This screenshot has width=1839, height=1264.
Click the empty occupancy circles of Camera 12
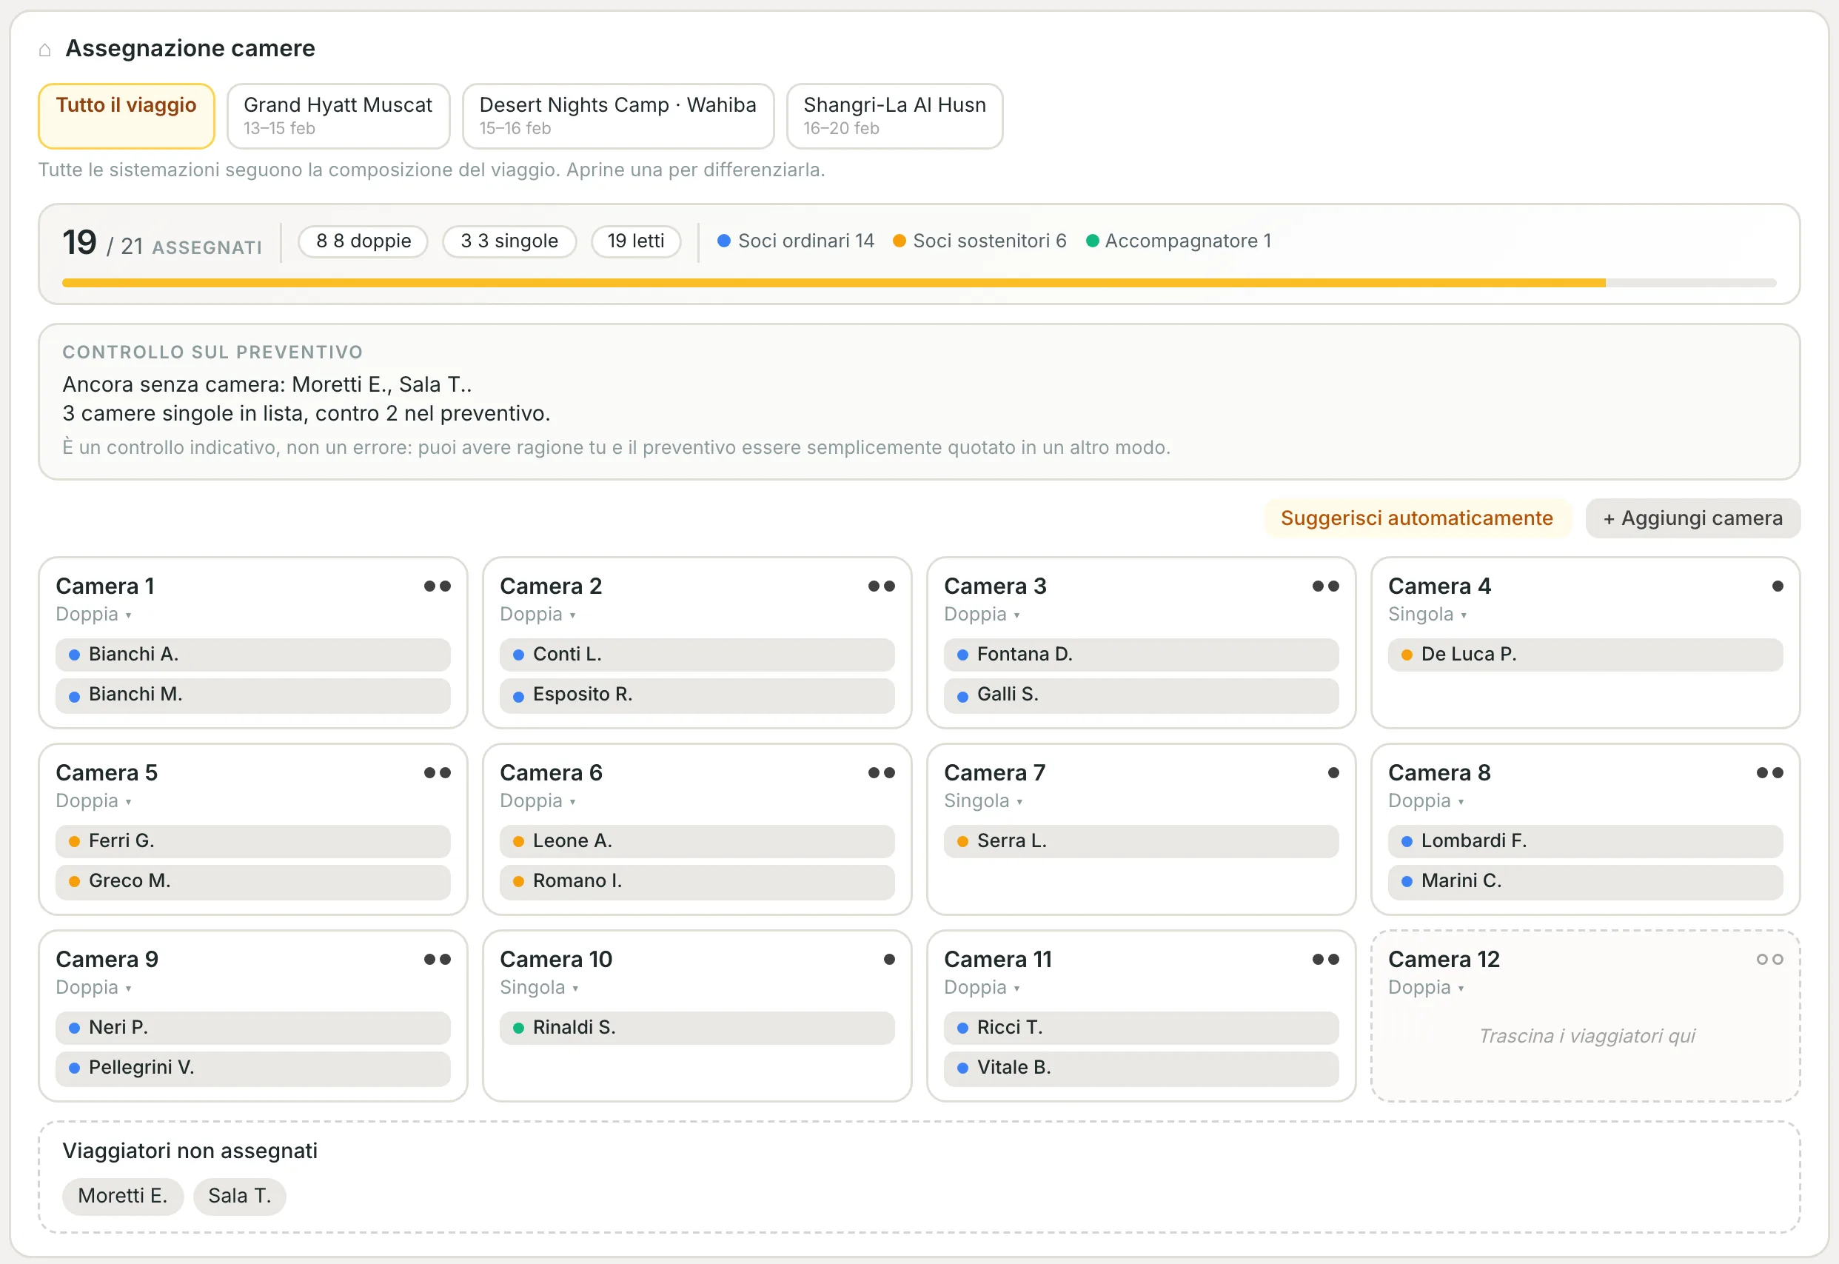pos(1769,959)
